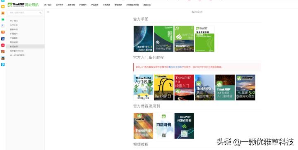Open the ThinkPHP V5 完全开发手册 cover
298x150 pixels.
[x=184, y=39]
